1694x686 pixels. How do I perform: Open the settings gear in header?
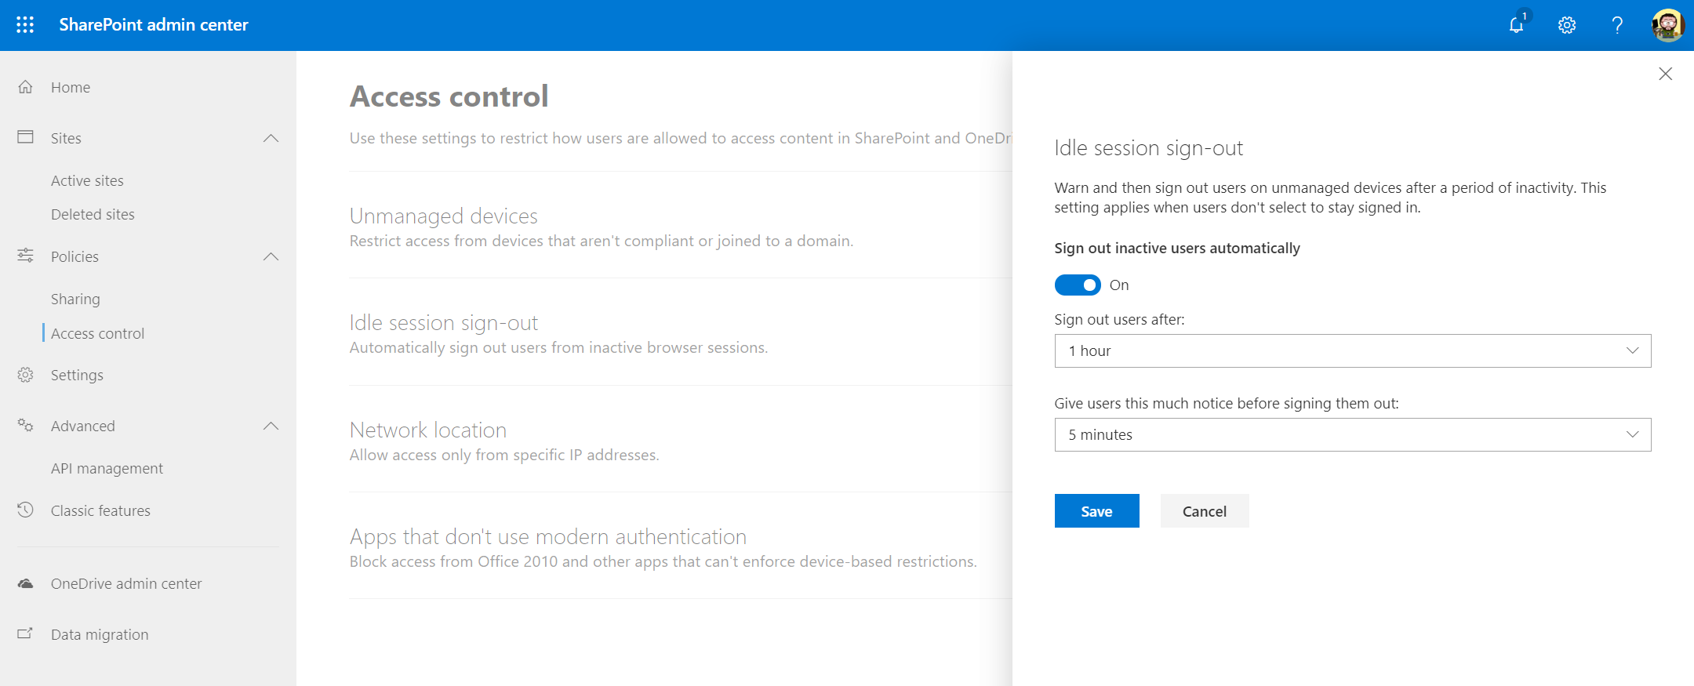(x=1567, y=25)
